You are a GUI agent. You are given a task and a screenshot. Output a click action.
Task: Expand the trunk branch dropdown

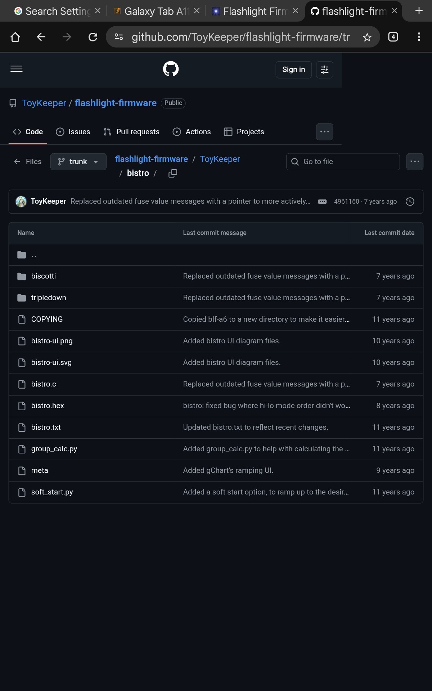tap(78, 162)
